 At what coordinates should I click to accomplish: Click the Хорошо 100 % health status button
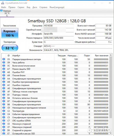(x=10, y=33)
